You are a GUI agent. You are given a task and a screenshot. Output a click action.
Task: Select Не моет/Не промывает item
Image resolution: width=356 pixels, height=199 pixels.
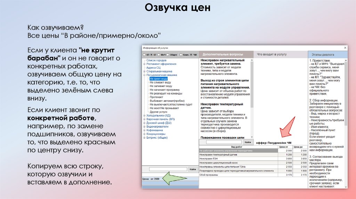click(x=164, y=108)
